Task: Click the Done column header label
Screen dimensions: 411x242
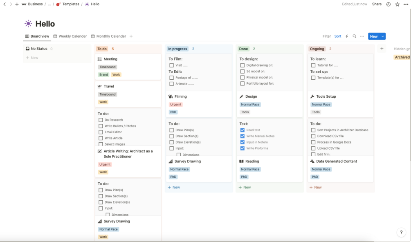Action: 243,49
